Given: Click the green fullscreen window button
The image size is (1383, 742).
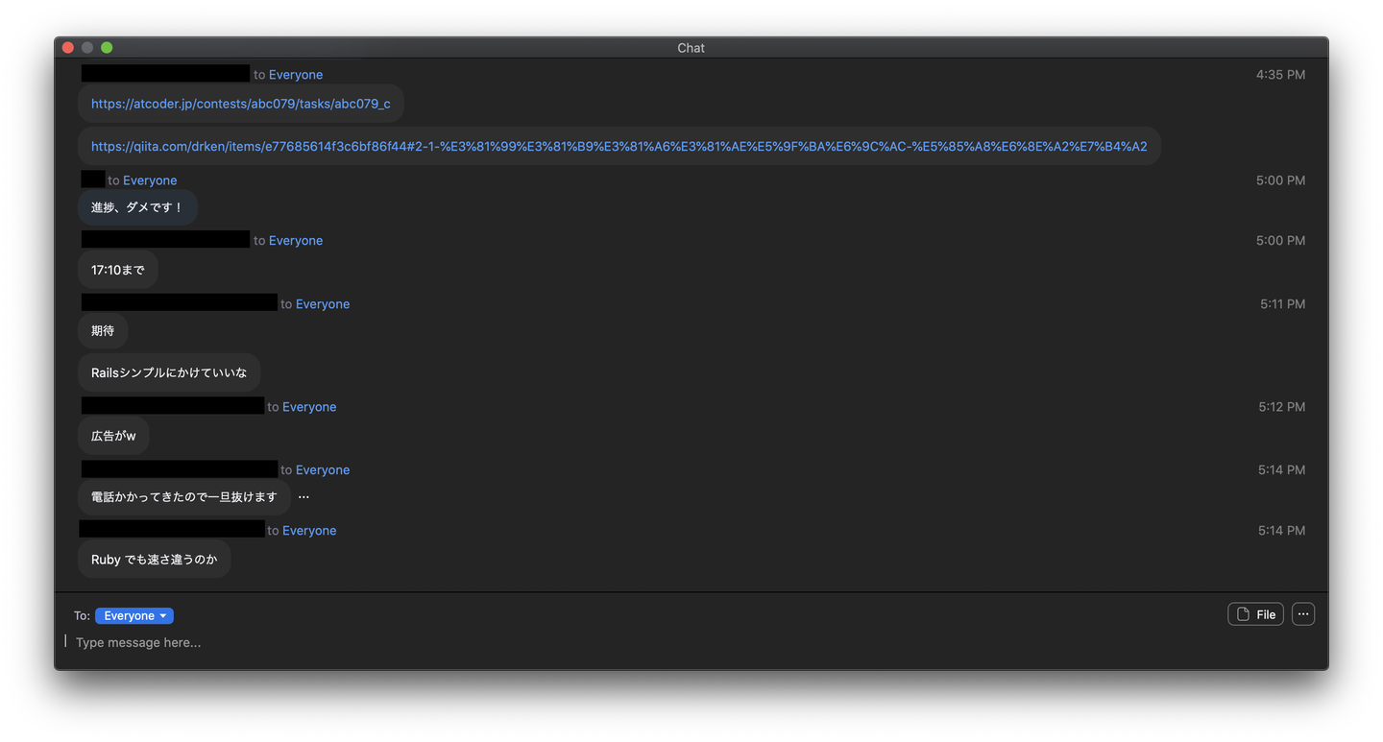Looking at the screenshot, I should click(107, 48).
